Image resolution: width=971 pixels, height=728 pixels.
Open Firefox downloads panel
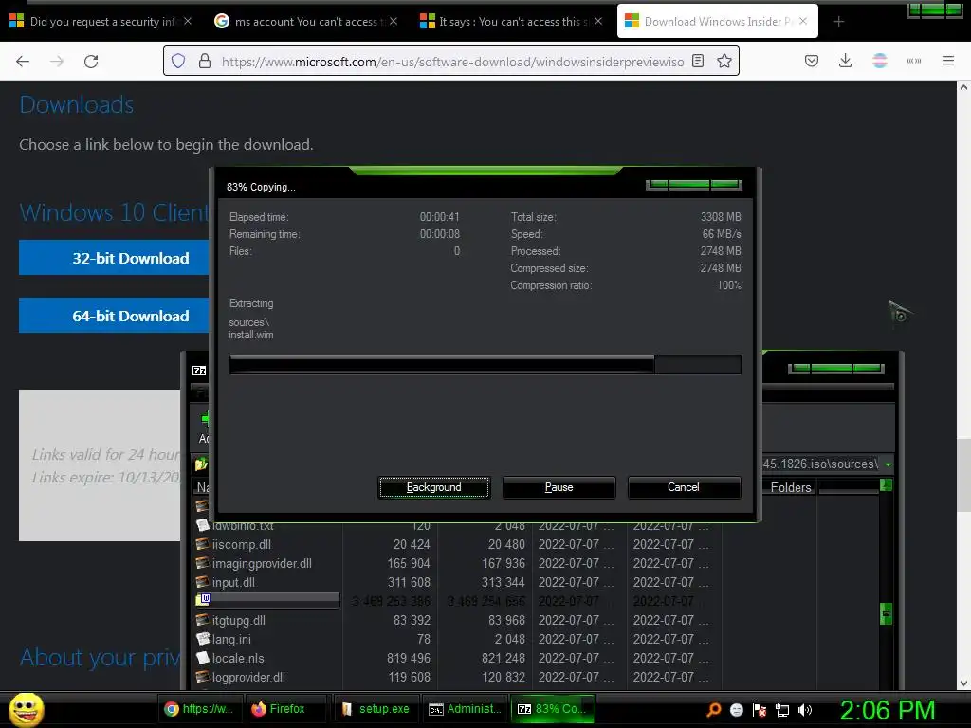tap(845, 61)
